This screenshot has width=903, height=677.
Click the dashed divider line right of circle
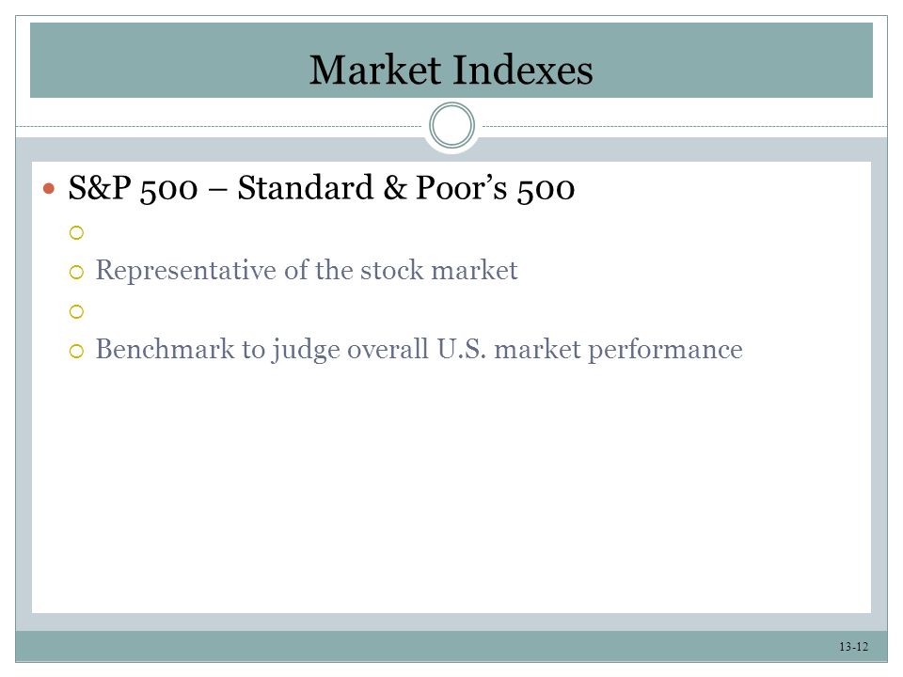tap(684, 126)
